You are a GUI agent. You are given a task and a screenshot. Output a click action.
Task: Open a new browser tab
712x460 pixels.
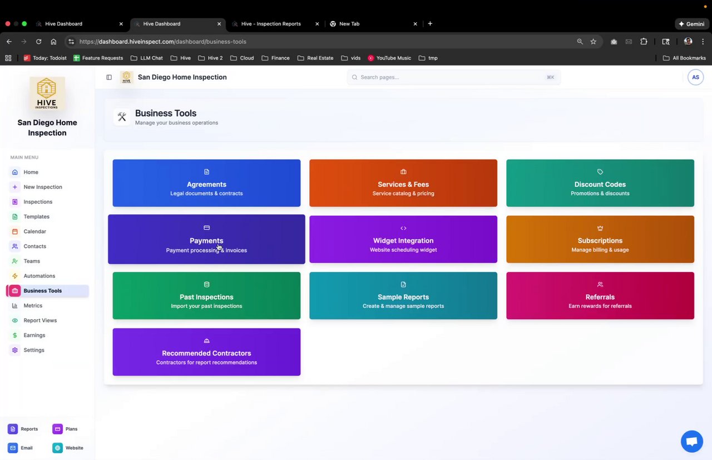[430, 24]
